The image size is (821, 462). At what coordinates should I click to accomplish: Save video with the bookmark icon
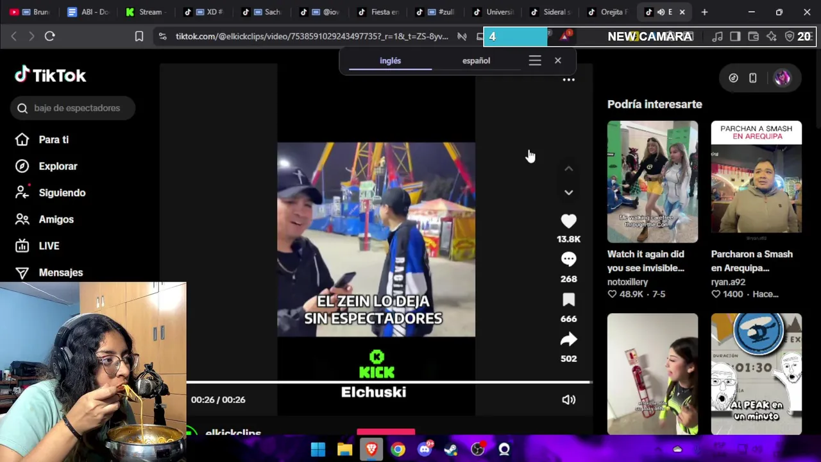point(568,300)
